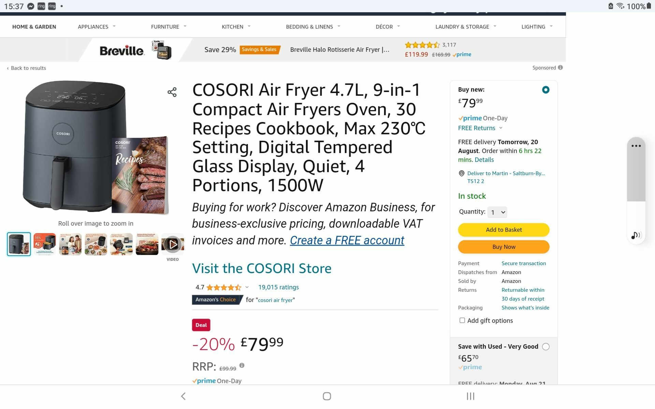Viewport: 655px width, 409px height.
Task: Click the Amazon's Choice badge
Action: coord(217,300)
